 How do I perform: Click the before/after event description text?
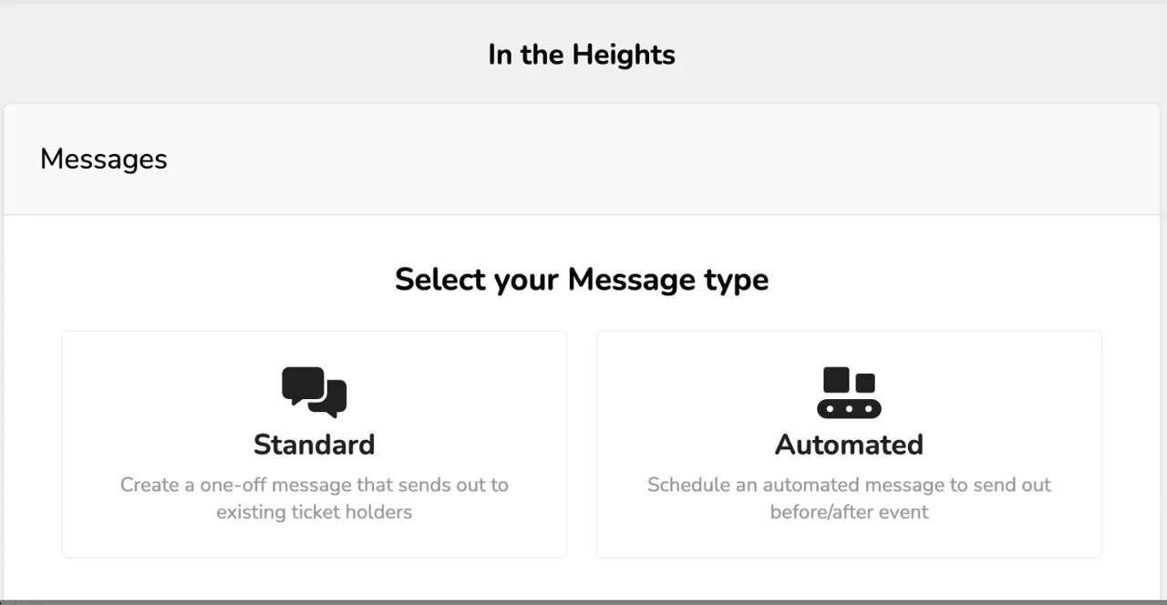tap(849, 497)
